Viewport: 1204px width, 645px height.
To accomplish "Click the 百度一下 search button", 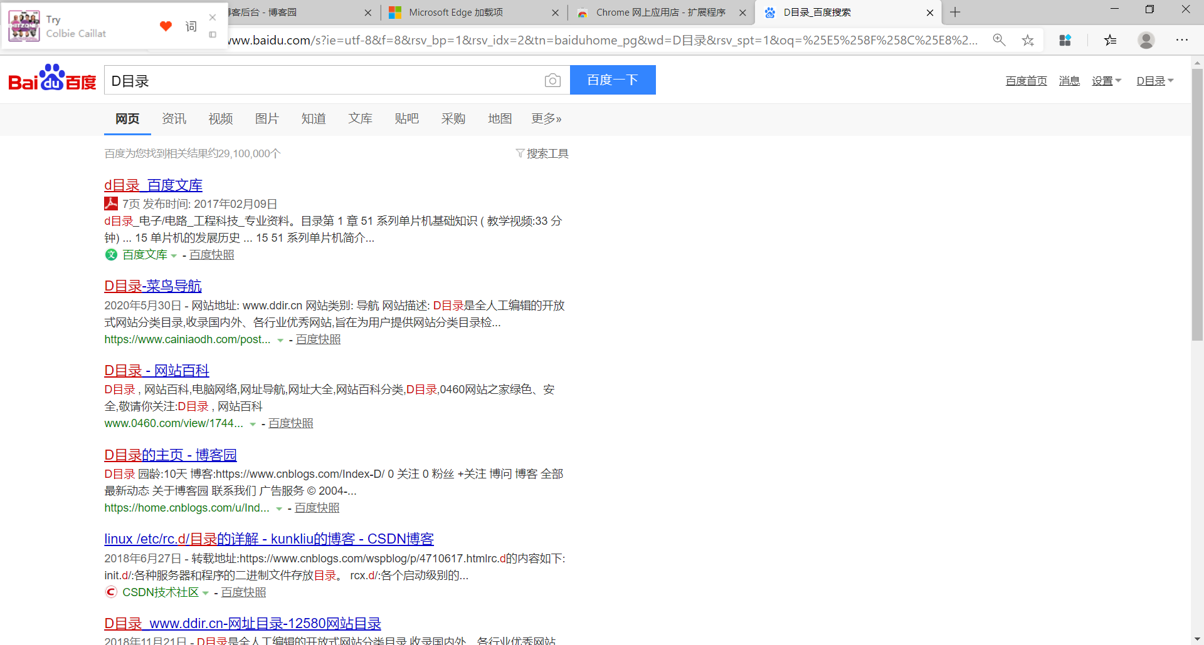I will point(613,80).
